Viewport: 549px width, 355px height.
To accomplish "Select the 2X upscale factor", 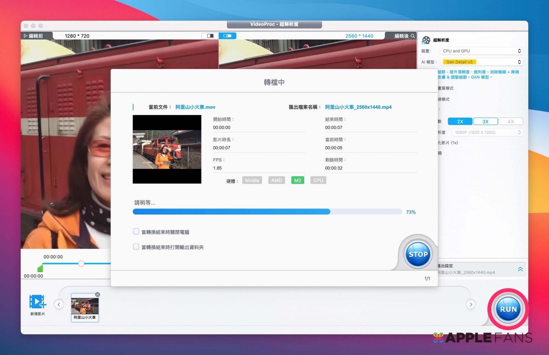I will pos(460,122).
